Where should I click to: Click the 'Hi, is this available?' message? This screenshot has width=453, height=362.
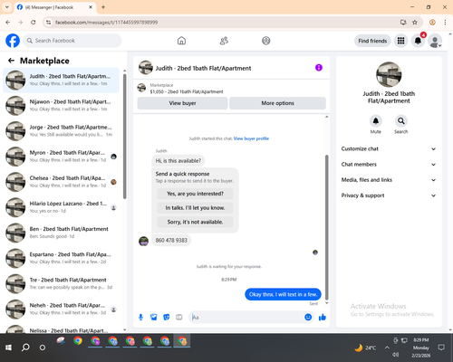click(178, 161)
